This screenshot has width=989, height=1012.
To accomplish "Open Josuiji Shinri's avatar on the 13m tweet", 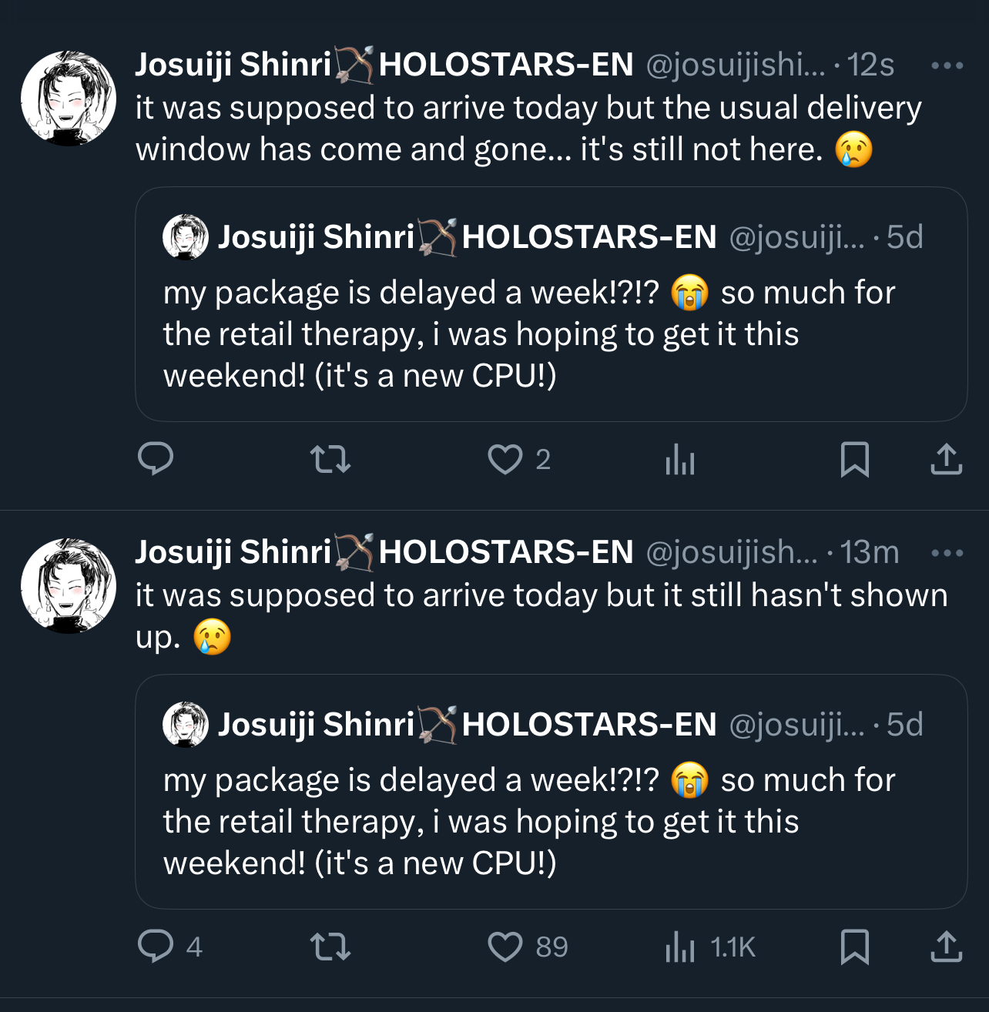I will tap(68, 585).
